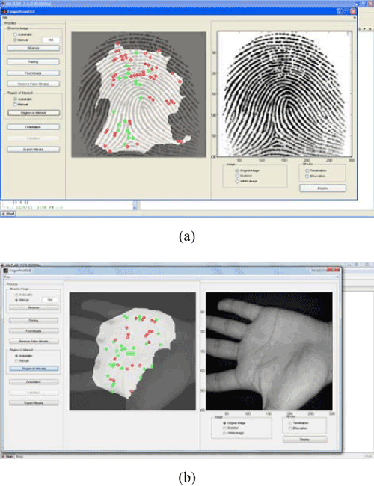Click Orientation button in palm window
374x486 pixels.
pos(34,382)
